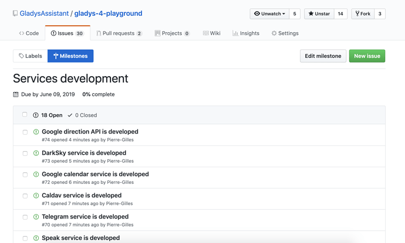405x243 pixels.
Task: Check the DarkSky service issue checkbox
Action: [x=25, y=153]
